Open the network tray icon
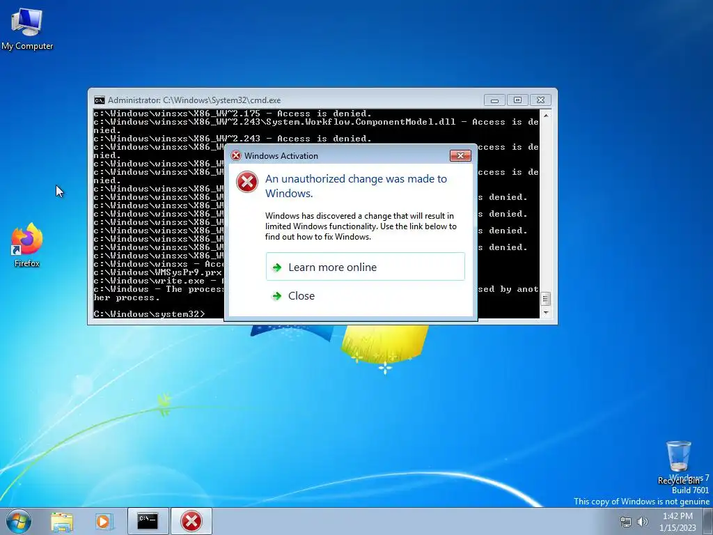 [x=626, y=522]
